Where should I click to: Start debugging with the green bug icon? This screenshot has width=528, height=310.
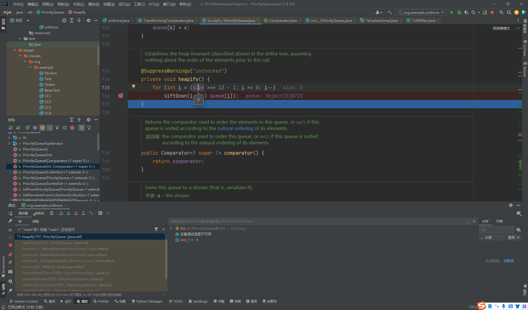coord(459,12)
